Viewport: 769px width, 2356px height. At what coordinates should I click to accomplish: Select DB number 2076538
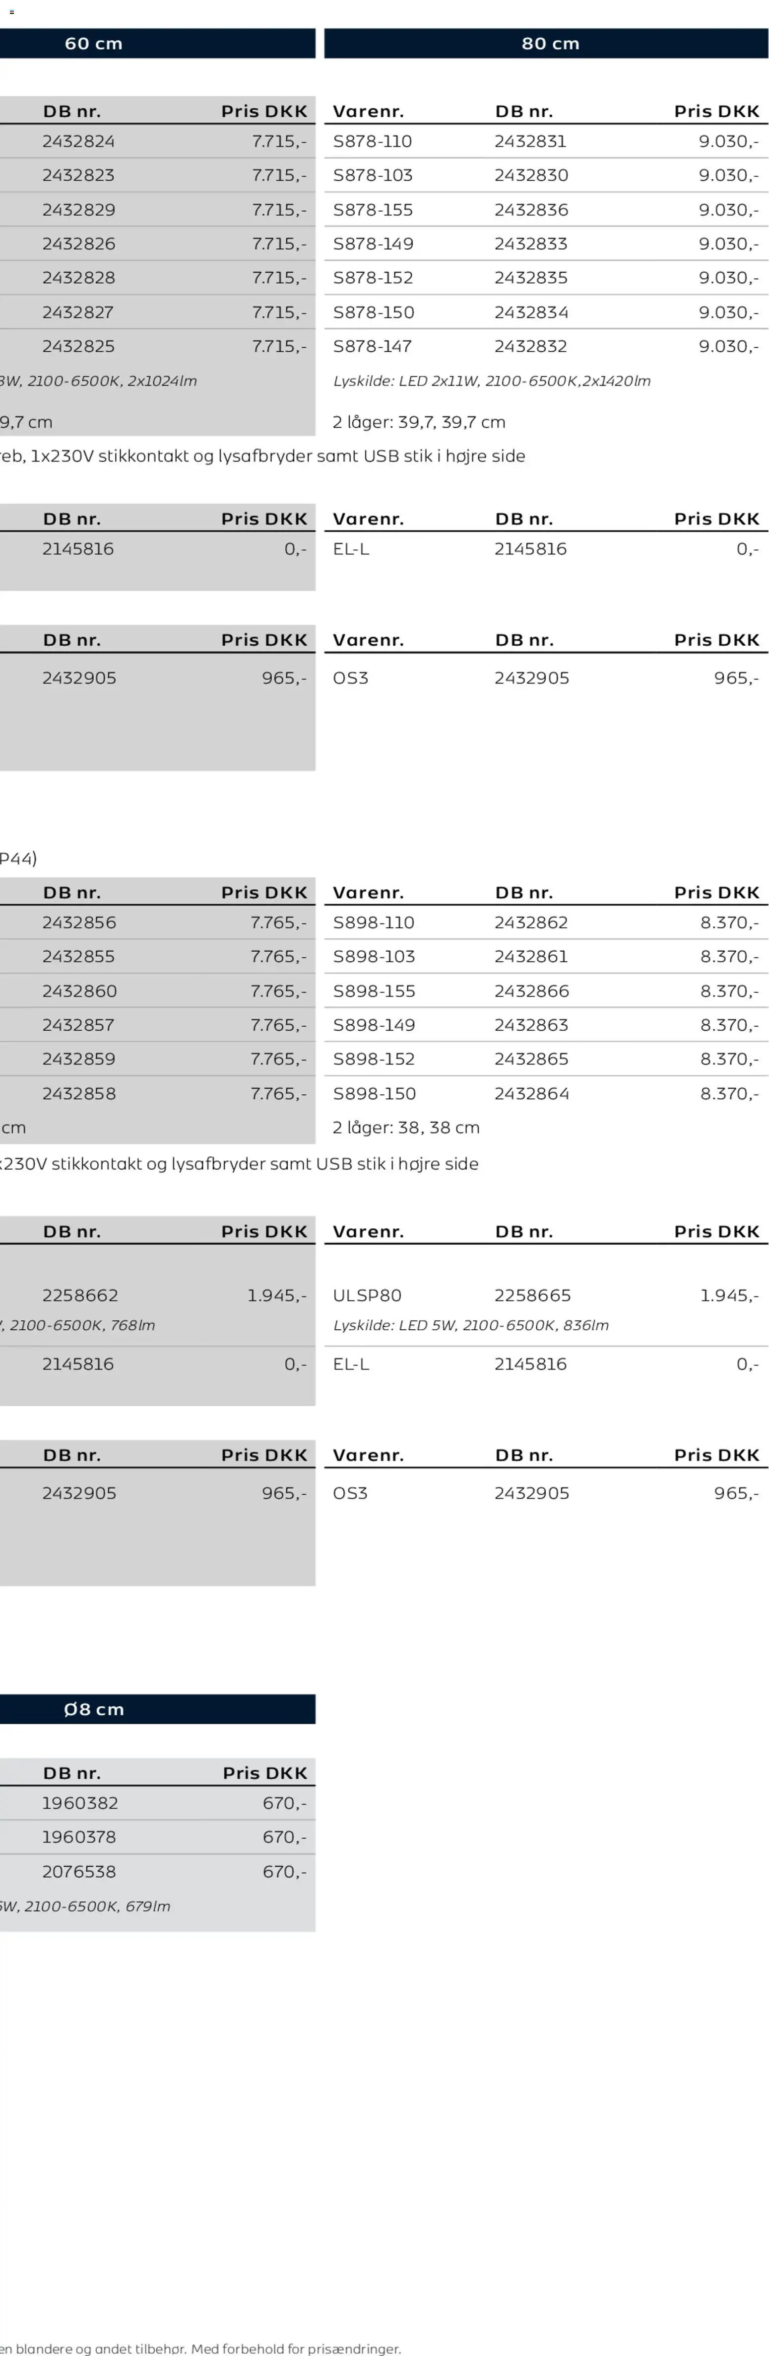pyautogui.click(x=79, y=1871)
